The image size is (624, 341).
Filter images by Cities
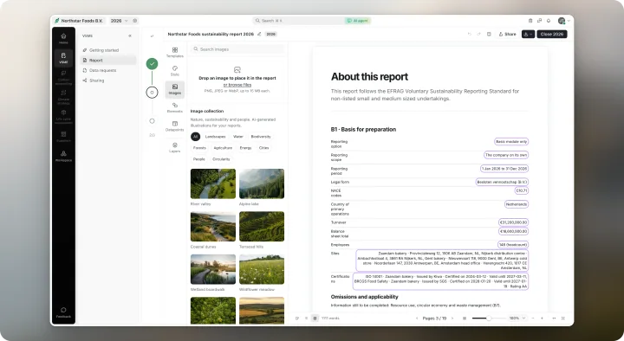coord(263,148)
